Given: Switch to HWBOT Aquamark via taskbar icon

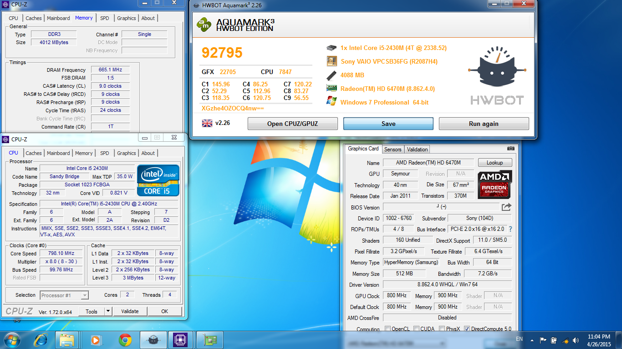Looking at the screenshot, I should tap(153, 340).
